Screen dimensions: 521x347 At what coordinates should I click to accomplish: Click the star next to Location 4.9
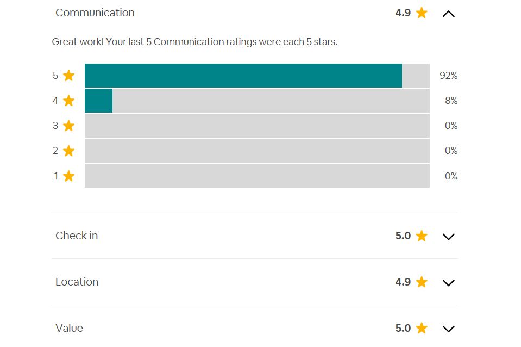[x=422, y=282]
